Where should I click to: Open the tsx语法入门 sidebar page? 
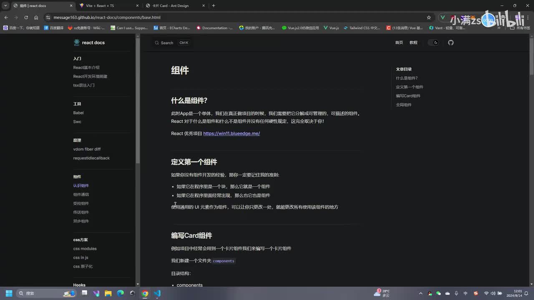(x=84, y=85)
